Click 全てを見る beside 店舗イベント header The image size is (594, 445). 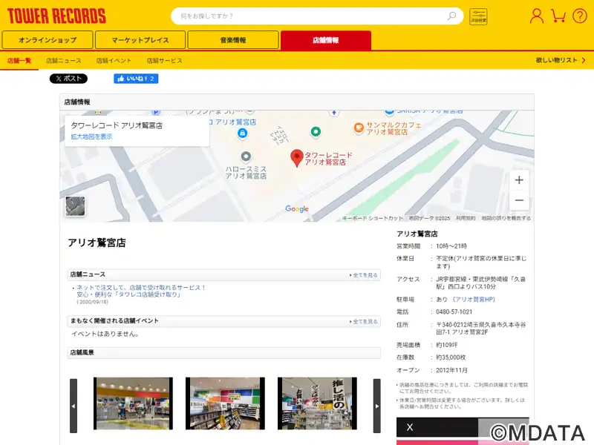coord(364,322)
